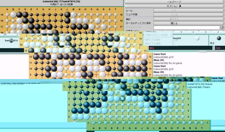Click the large white stone at M19
225x132 pixels.
pos(73,14)
